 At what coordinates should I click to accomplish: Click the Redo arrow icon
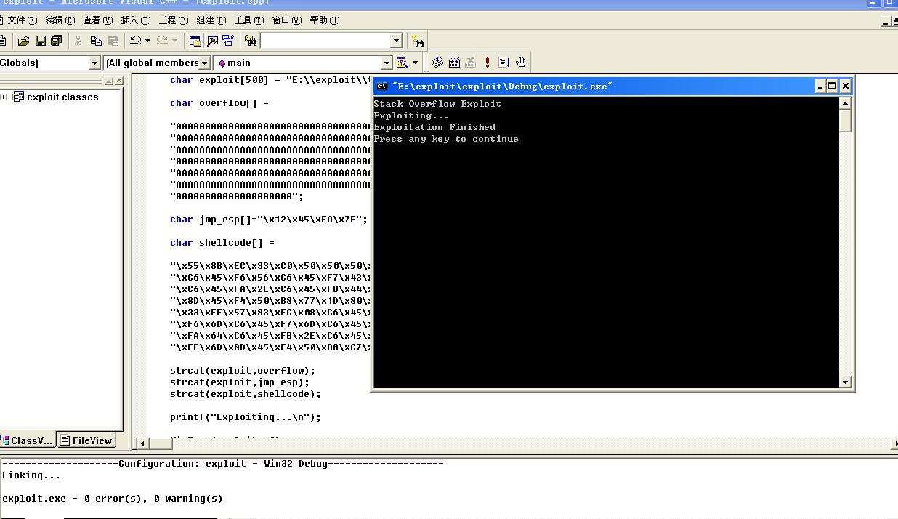pyautogui.click(x=163, y=41)
